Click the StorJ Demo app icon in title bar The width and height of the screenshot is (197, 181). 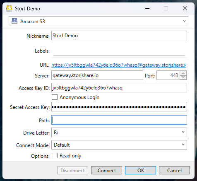[9, 8]
